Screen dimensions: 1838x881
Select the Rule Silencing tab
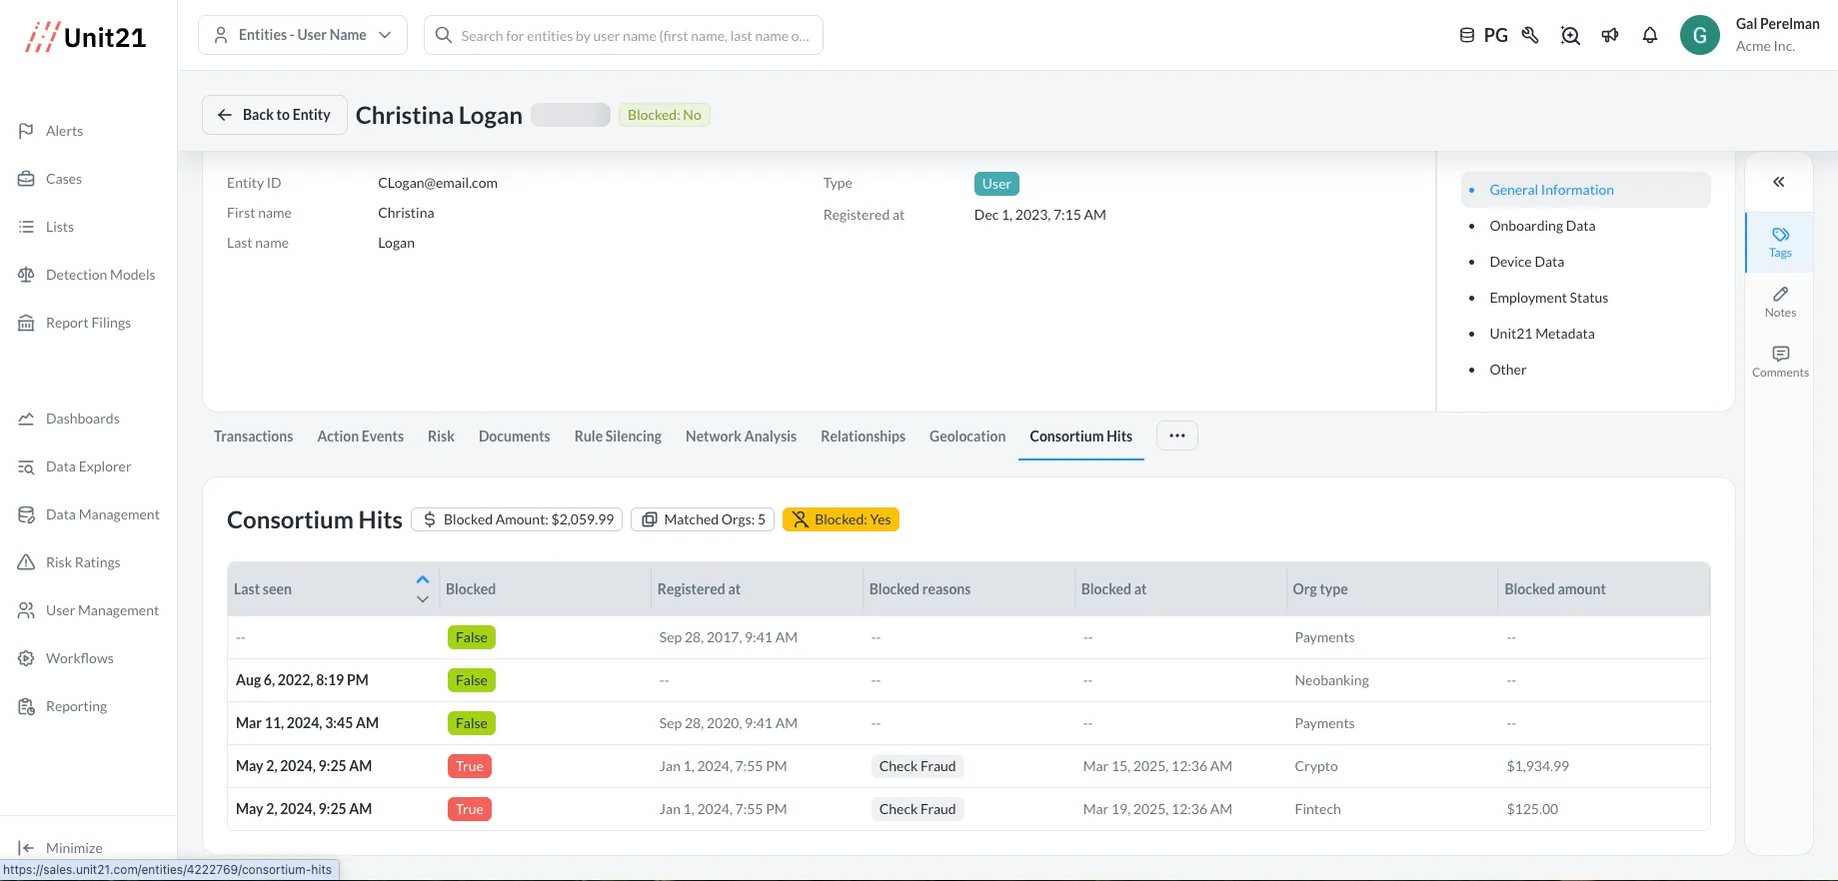tap(618, 437)
